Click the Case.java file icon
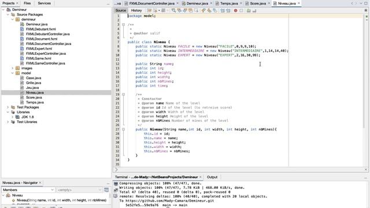 [22, 78]
